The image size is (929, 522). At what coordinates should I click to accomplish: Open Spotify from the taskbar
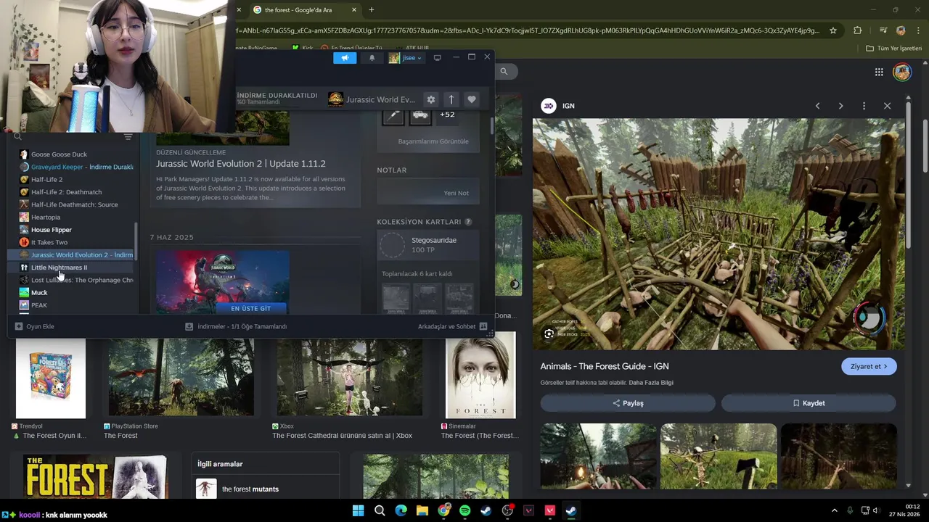(x=465, y=510)
